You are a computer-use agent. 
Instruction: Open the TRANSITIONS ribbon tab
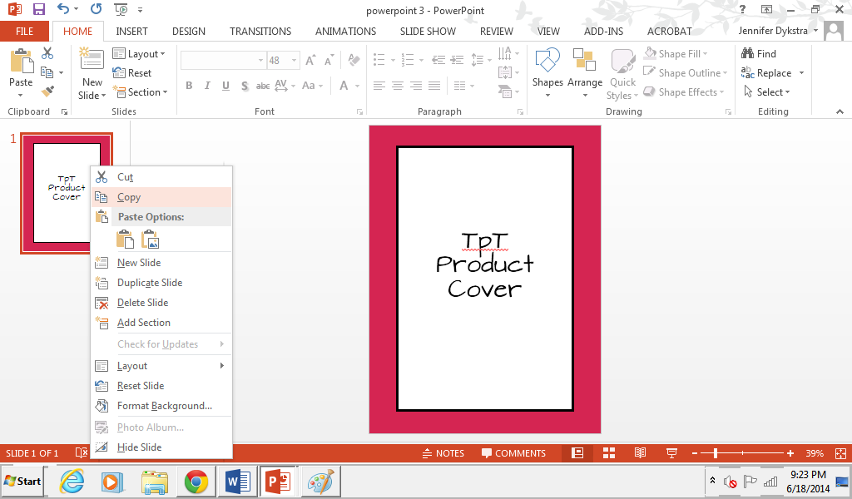[x=260, y=31]
